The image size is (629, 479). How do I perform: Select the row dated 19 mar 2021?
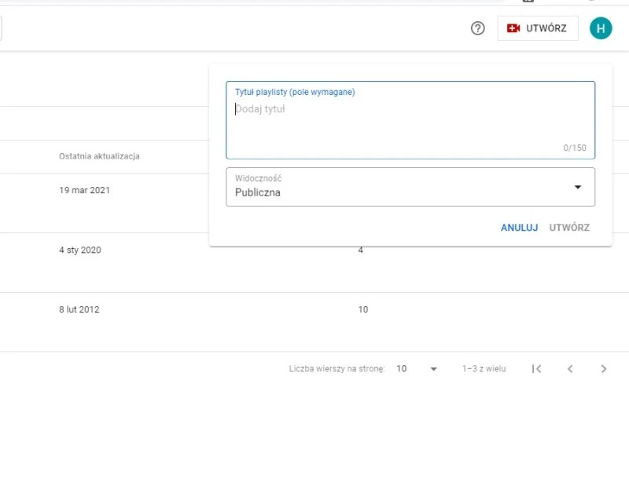[85, 191]
